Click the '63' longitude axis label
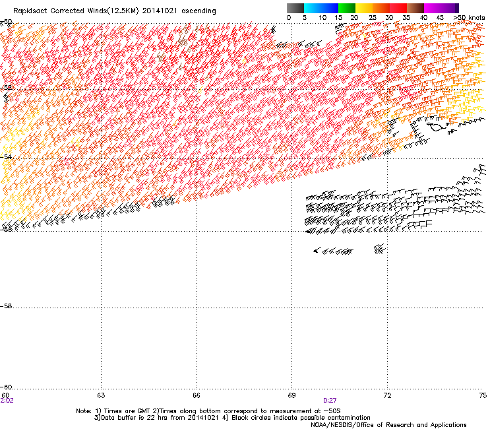Image resolution: width=488 pixels, height=429 pixels. click(x=101, y=395)
